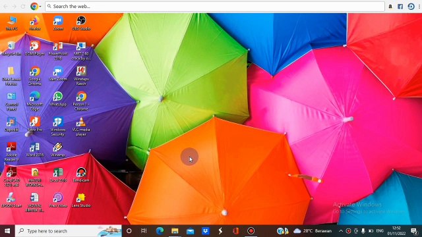Launch Microsoft Edge from the taskbar
The width and height of the screenshot is (422, 237).
160,231
